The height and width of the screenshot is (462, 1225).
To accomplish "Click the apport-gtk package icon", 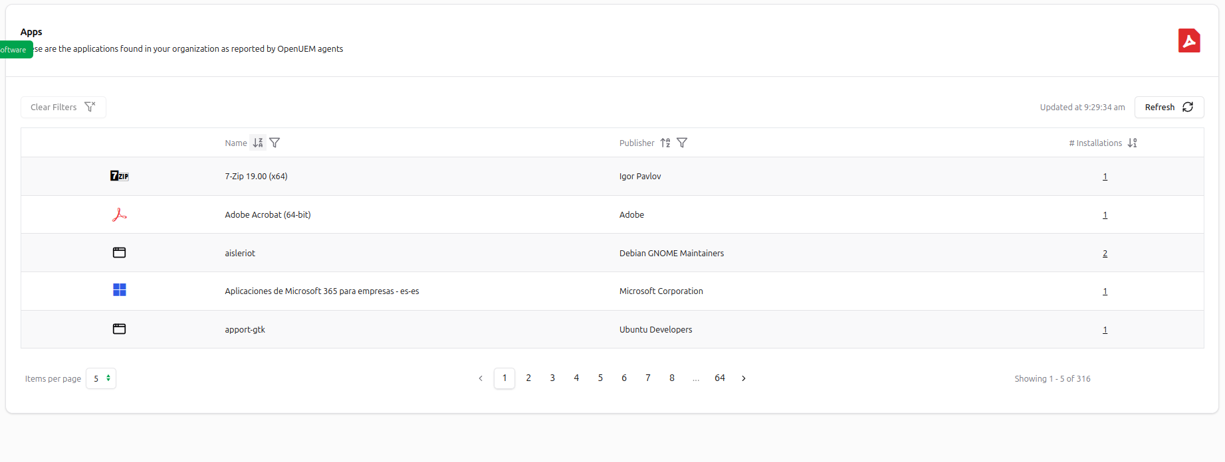I will (119, 329).
